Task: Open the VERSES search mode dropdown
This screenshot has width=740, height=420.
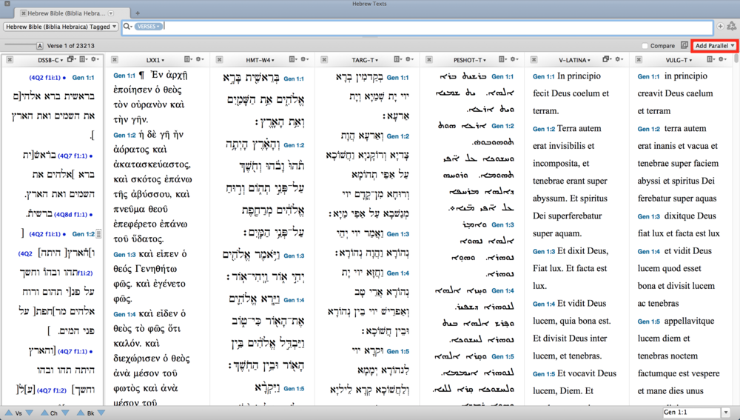Action: click(x=149, y=27)
